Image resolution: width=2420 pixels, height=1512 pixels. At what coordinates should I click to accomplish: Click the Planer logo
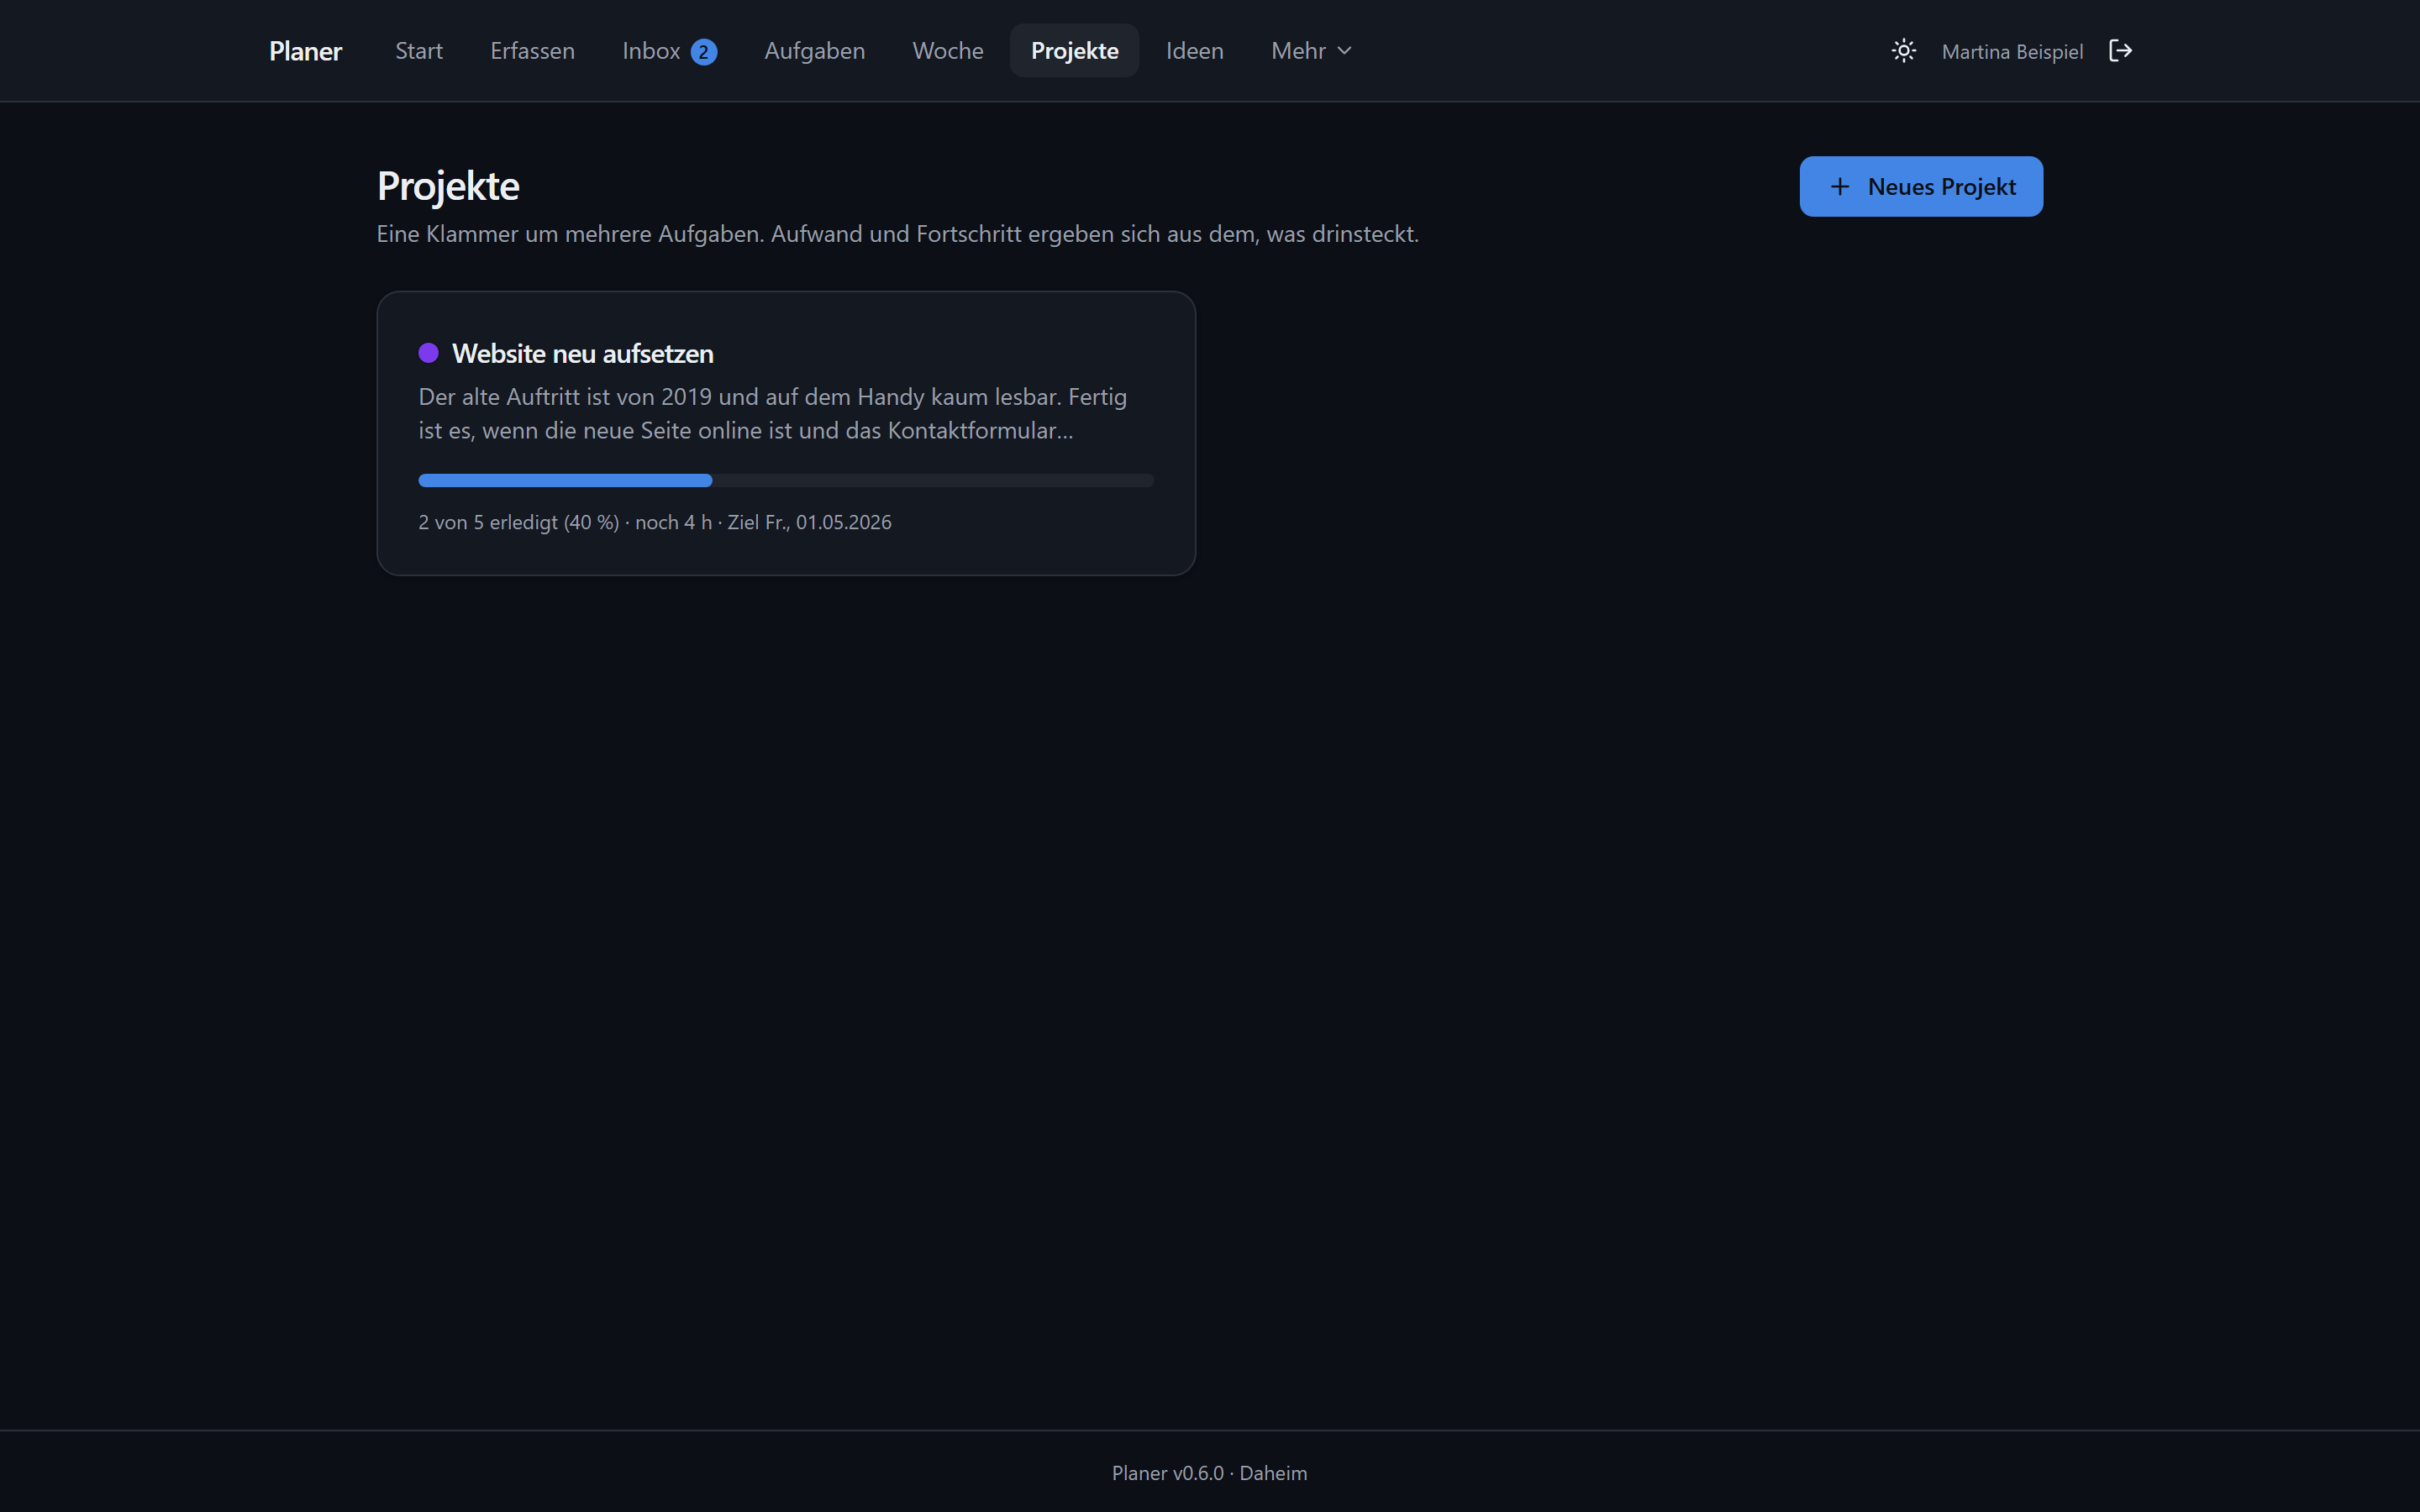(305, 51)
